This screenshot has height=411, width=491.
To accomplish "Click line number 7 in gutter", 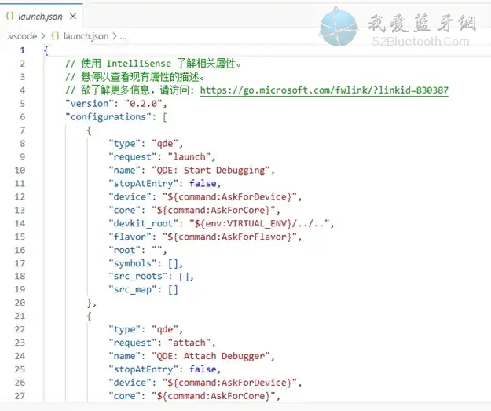I will pyautogui.click(x=22, y=130).
